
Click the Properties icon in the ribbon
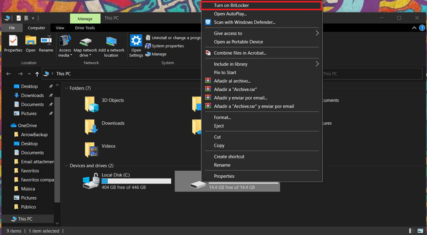[13, 41]
